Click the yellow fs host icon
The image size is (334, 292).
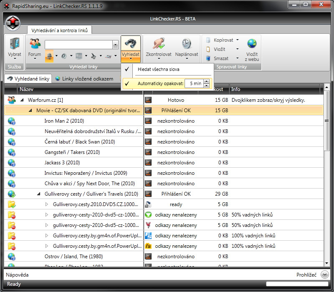148,246
